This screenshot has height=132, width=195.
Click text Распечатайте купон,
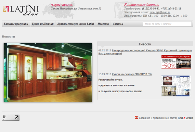pos(110,80)
